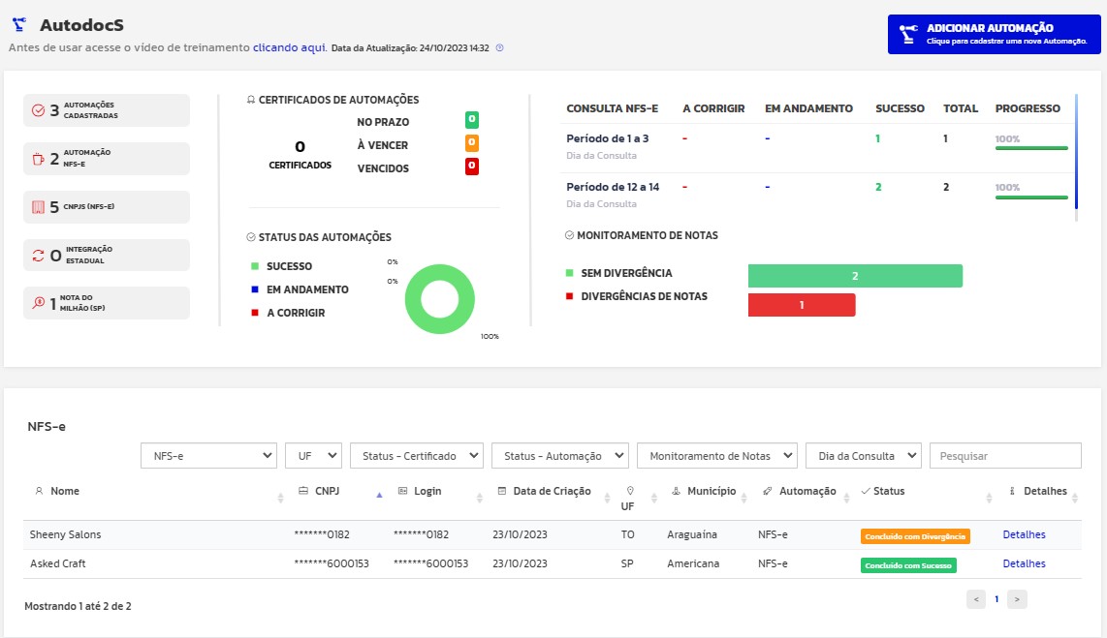The height and width of the screenshot is (638, 1107).
Task: Click the Integração Estadual sync icon
Action: (38, 256)
